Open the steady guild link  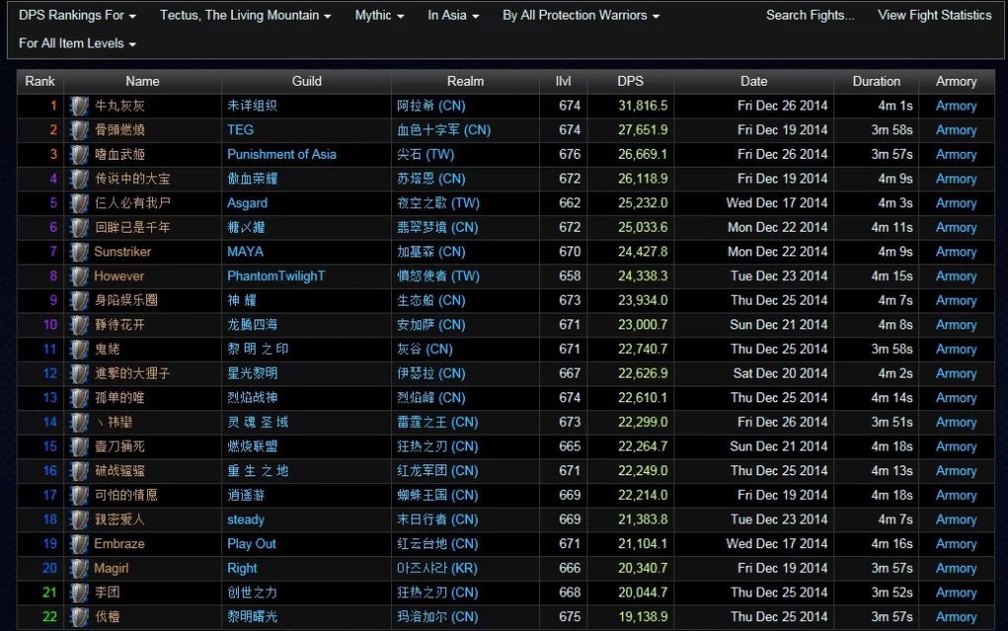coord(246,520)
